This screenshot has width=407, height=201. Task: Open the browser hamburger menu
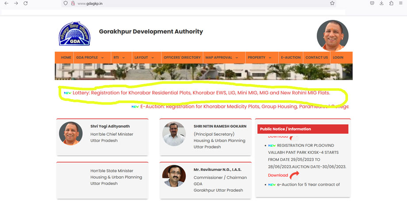(401, 3)
